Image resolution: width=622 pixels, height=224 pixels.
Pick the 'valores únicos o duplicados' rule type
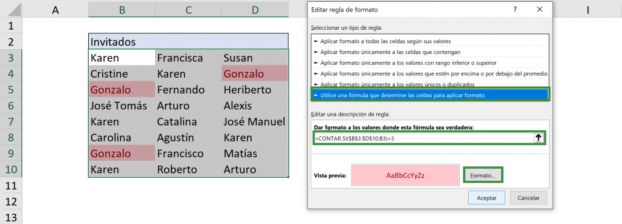coord(430,84)
